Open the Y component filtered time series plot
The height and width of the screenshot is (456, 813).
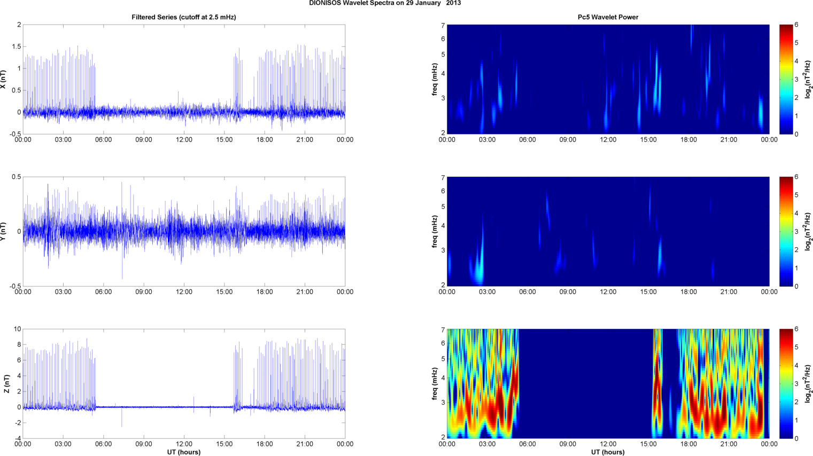[x=184, y=231]
